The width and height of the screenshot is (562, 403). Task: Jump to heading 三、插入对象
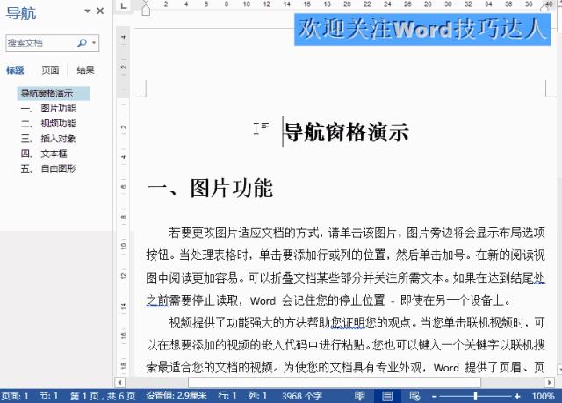(48, 139)
